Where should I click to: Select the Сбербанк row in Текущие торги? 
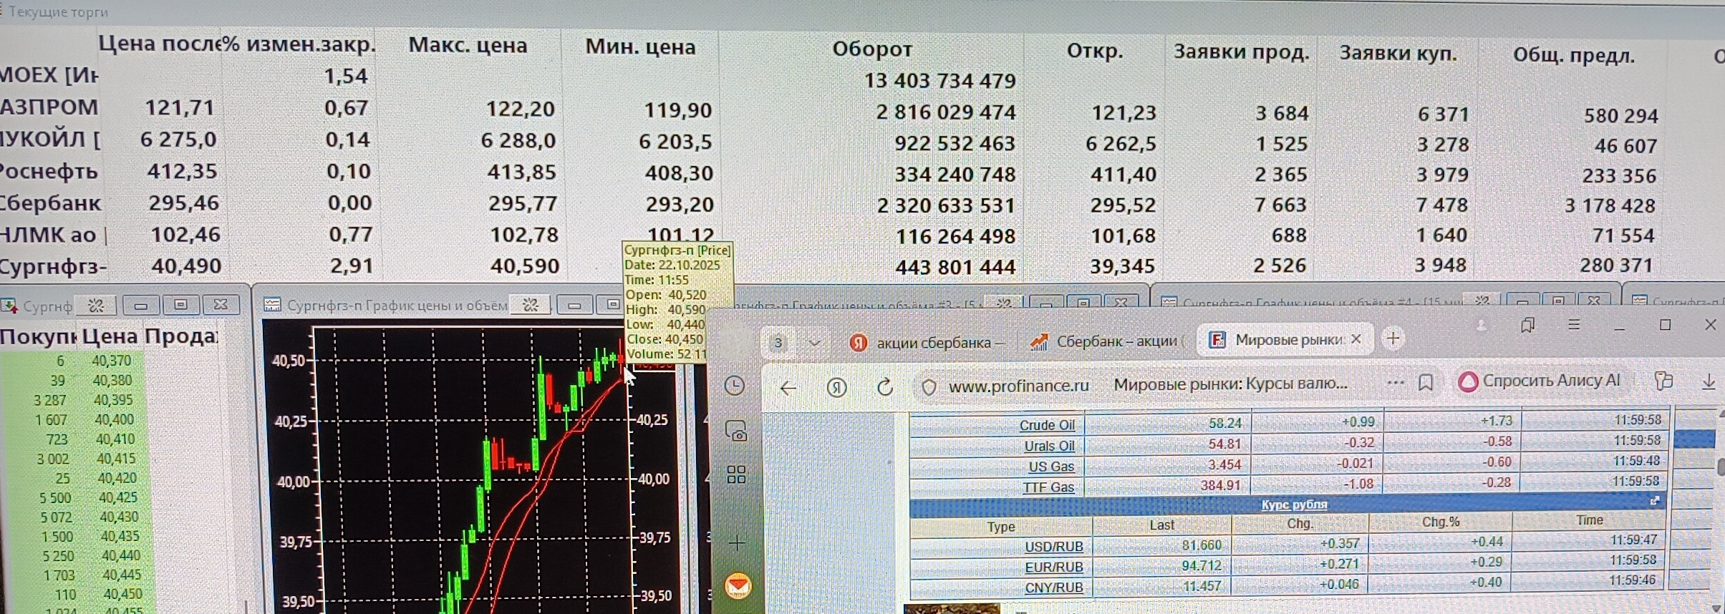click(862, 205)
